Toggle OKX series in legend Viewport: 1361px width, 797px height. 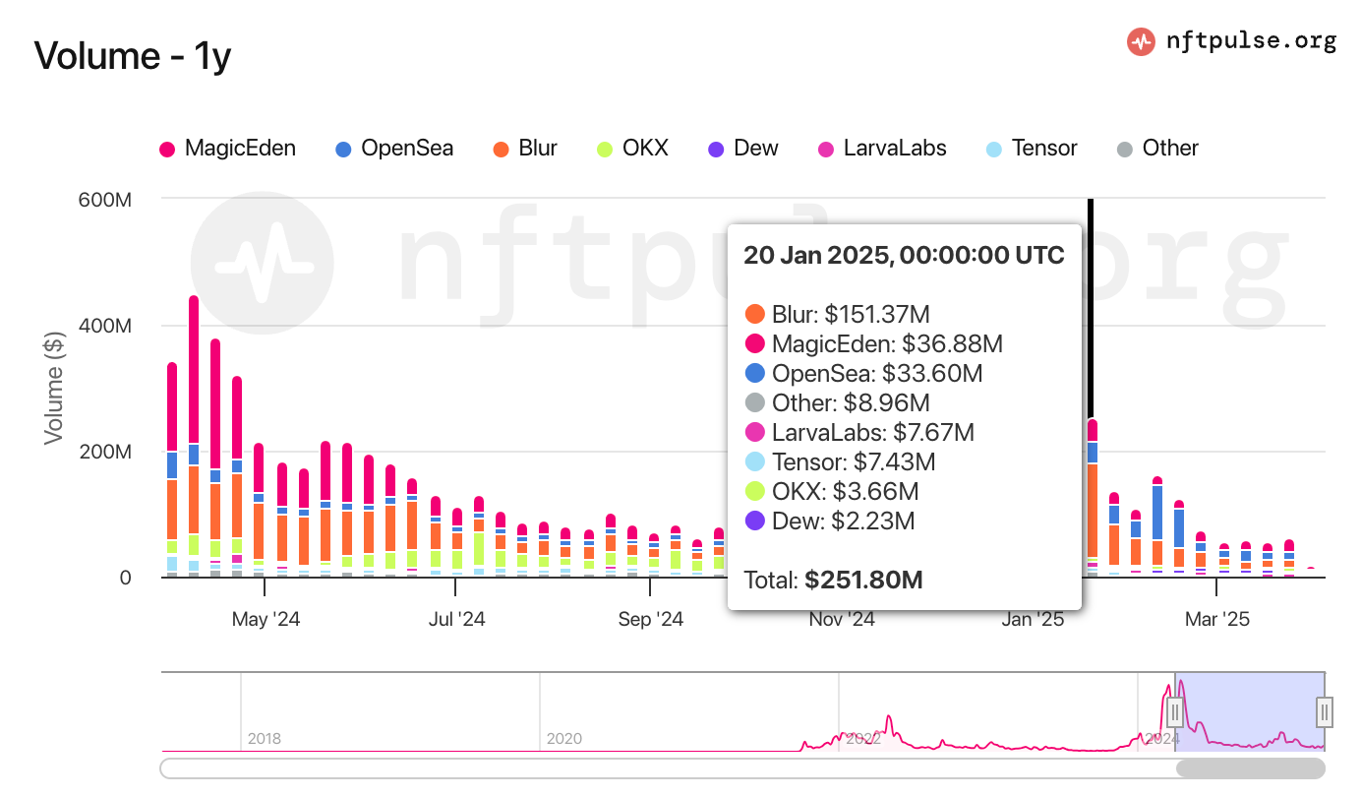(632, 149)
